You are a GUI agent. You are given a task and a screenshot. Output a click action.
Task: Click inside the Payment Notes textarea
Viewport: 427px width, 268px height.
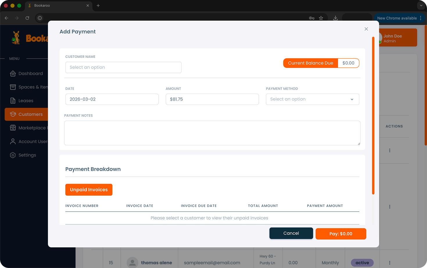pos(212,133)
